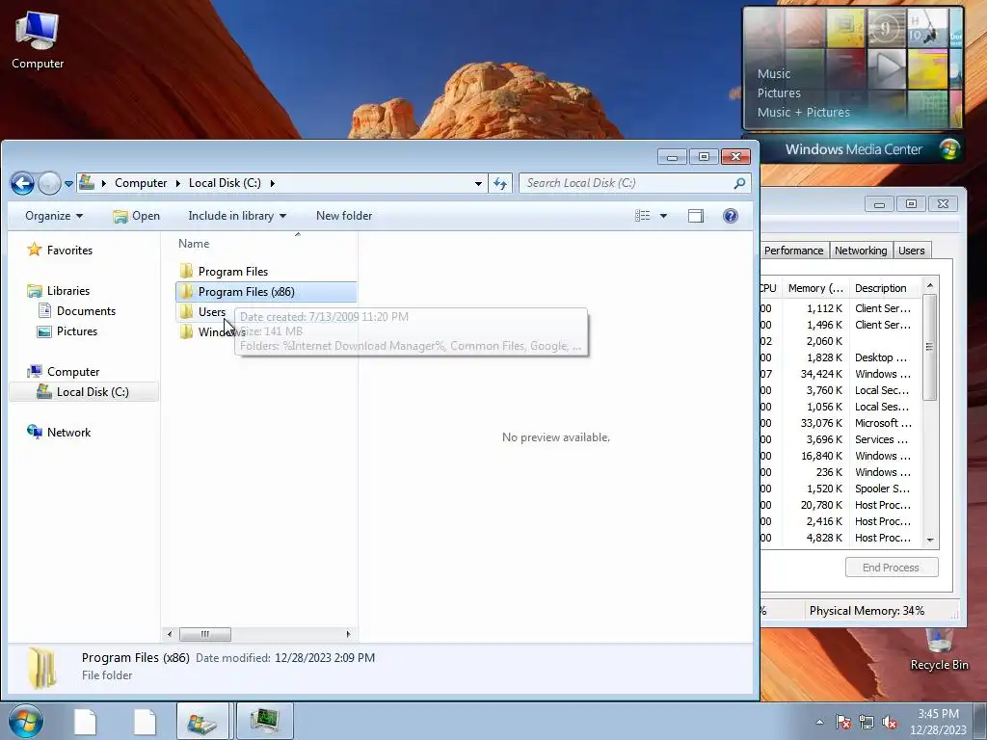Open Pictures library in the navigation pane

[67, 331]
